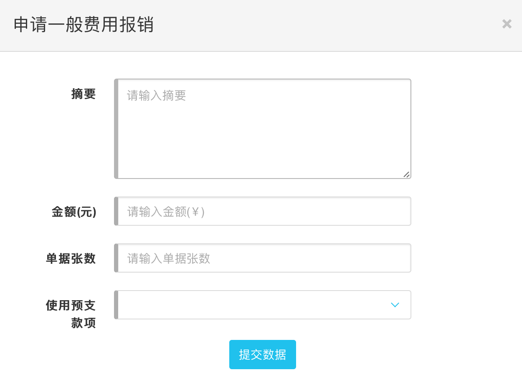Open the 使用预支款项 dropdown

click(255, 305)
